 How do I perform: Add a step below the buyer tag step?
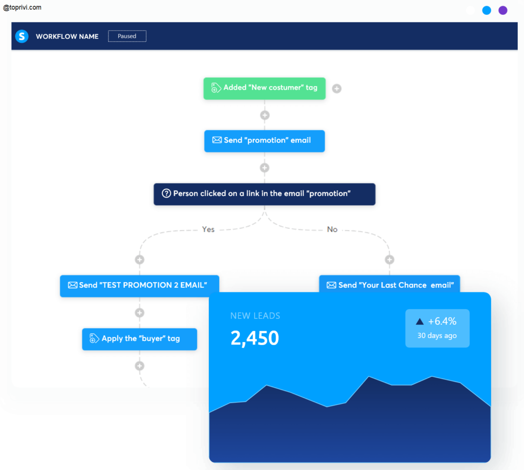coord(140,366)
